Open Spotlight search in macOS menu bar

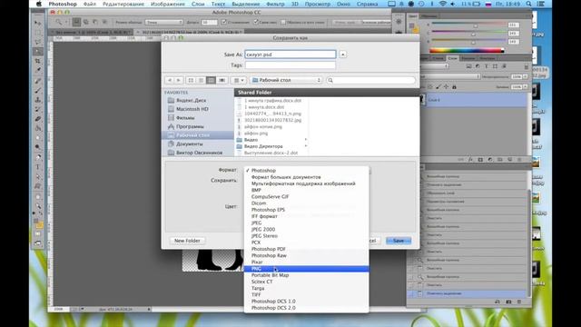point(528,4)
